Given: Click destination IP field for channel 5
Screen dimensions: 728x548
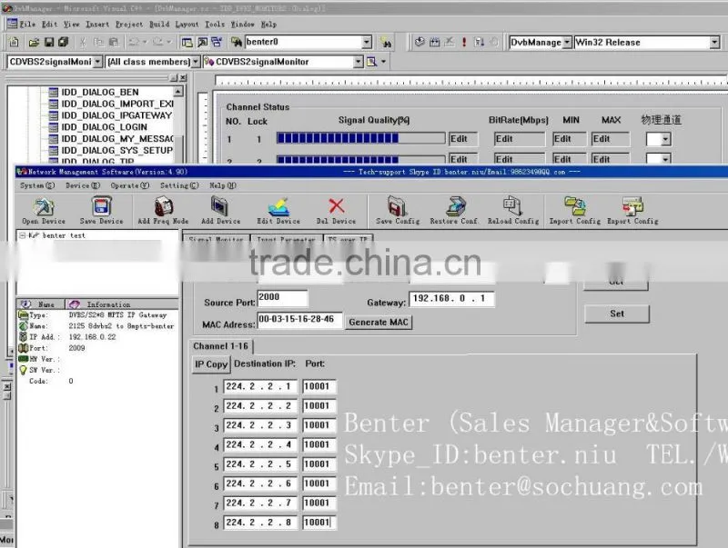Looking at the screenshot, I should (x=260, y=464).
